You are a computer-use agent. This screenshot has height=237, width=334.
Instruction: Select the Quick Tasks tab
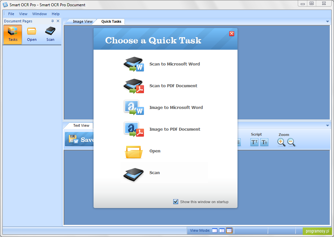coord(111,21)
